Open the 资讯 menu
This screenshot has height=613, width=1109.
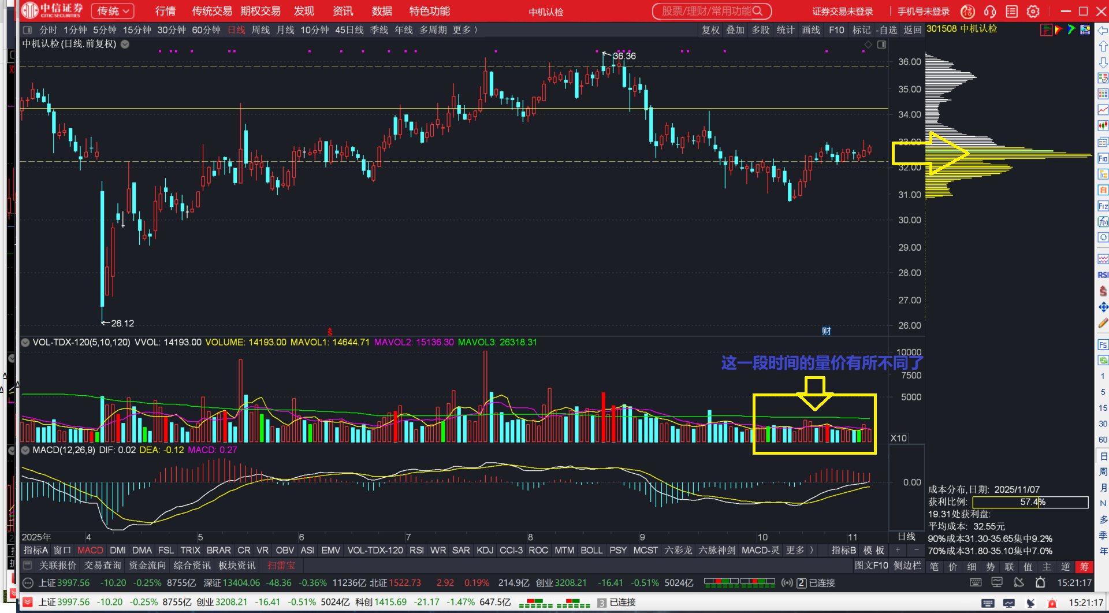click(343, 11)
